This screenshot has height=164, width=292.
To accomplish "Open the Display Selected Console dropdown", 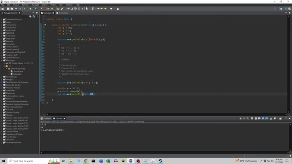I will (275, 118).
